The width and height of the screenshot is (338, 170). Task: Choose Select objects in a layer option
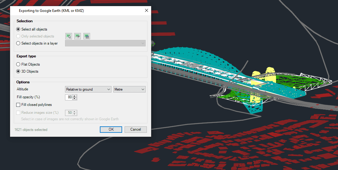[18, 43]
